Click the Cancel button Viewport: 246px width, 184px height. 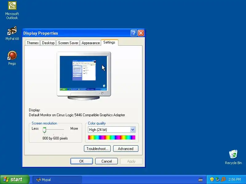[106, 161]
